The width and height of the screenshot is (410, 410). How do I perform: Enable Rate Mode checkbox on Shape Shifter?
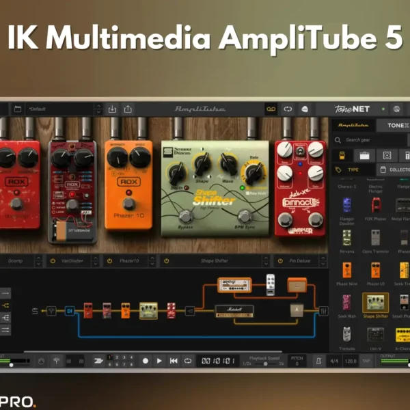click(x=247, y=193)
